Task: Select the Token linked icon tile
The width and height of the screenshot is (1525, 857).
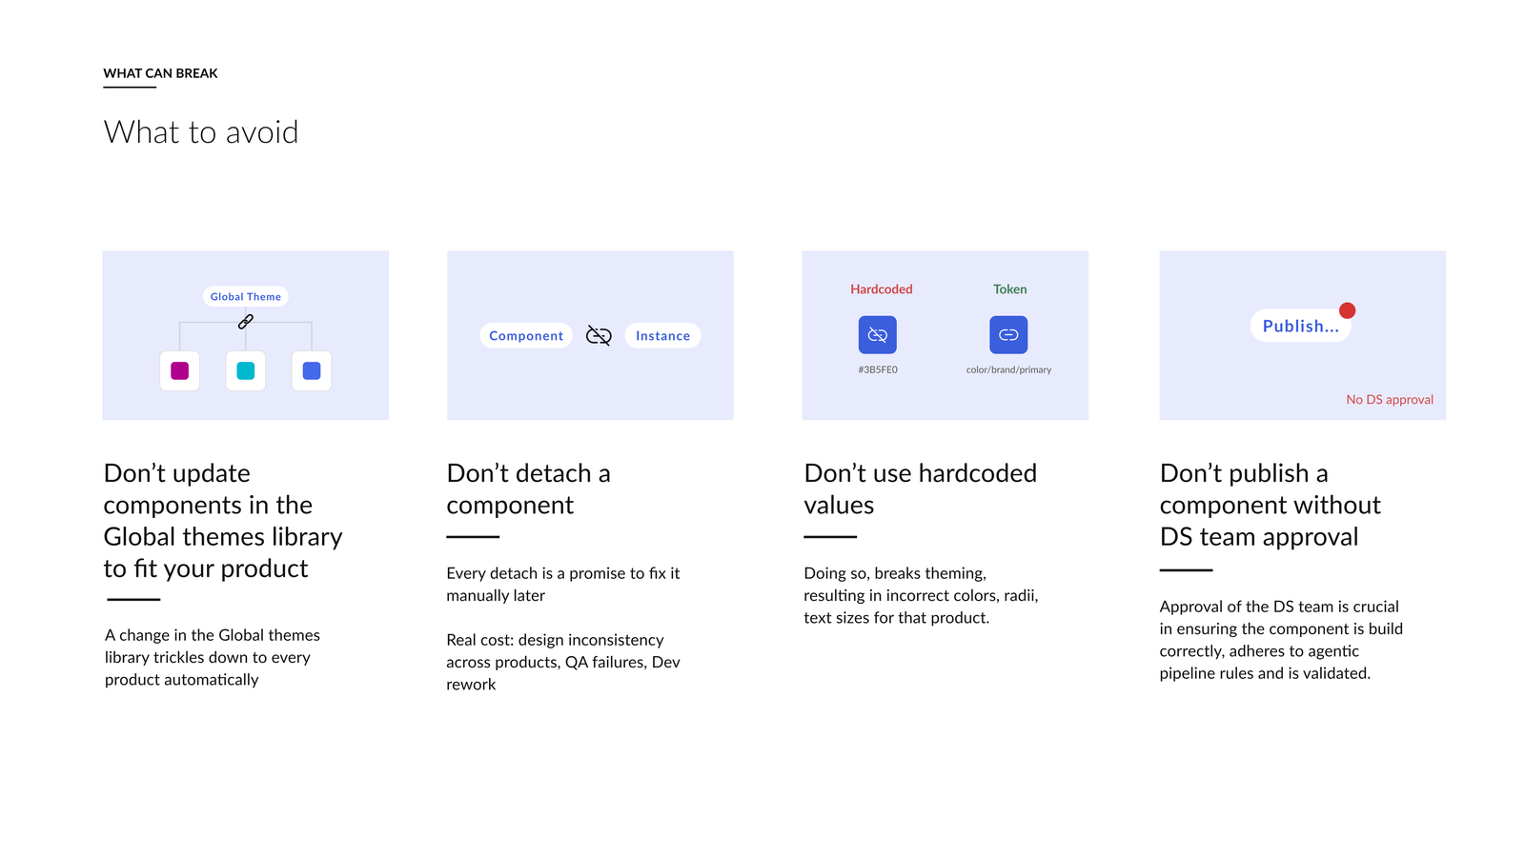Action: 1008,335
